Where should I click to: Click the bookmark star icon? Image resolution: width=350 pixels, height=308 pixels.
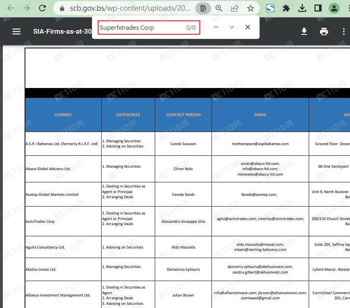tap(250, 8)
